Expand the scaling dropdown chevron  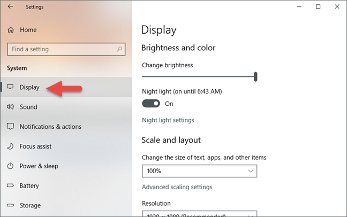click(251, 171)
